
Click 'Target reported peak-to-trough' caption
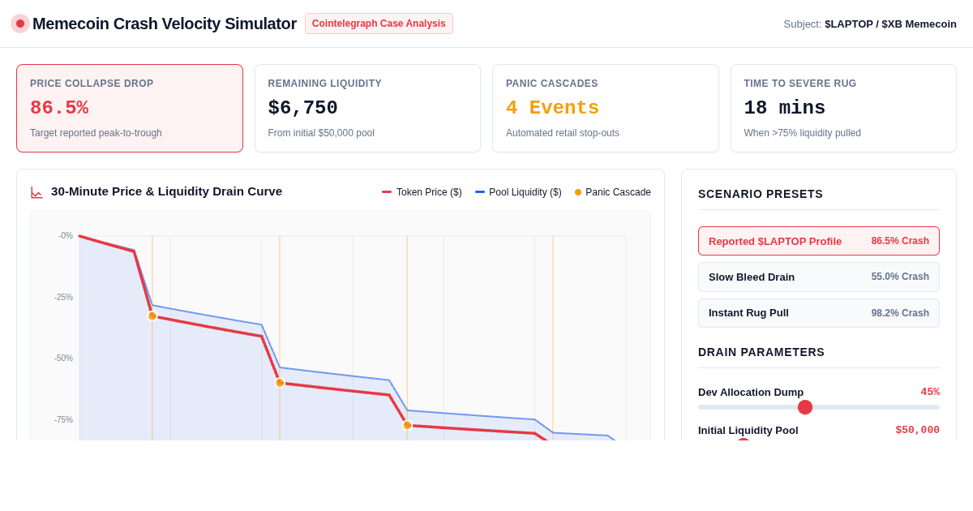(x=96, y=133)
